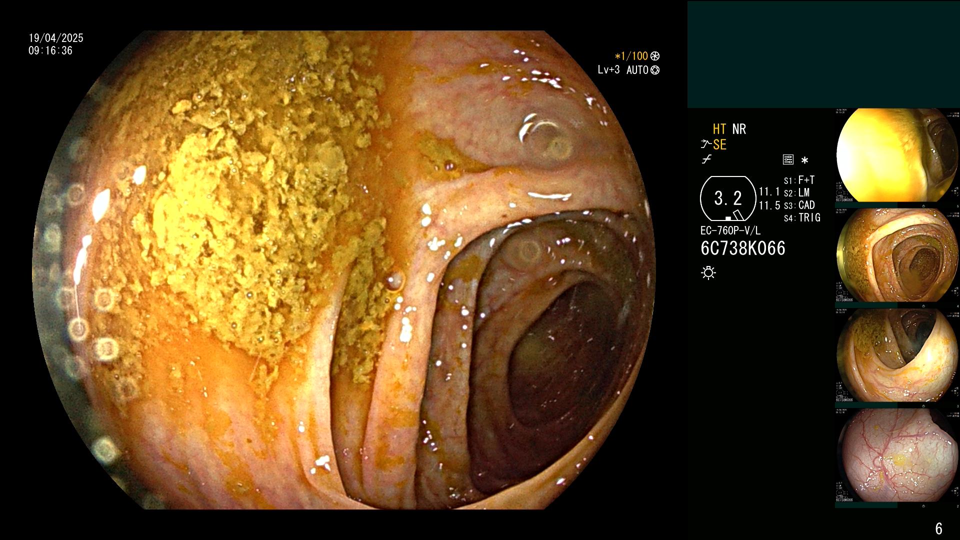Click the dark teal panel above thumbnails
Image resolution: width=960 pixels, height=540 pixels.
(823, 54)
